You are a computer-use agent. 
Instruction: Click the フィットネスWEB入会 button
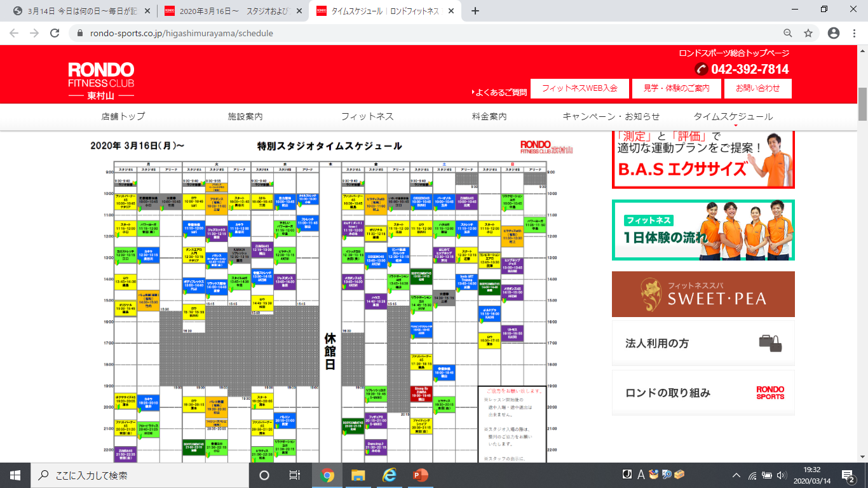pyautogui.click(x=579, y=88)
